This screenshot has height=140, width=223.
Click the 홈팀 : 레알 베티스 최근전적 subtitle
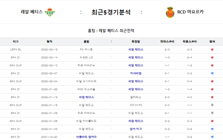point(111,31)
